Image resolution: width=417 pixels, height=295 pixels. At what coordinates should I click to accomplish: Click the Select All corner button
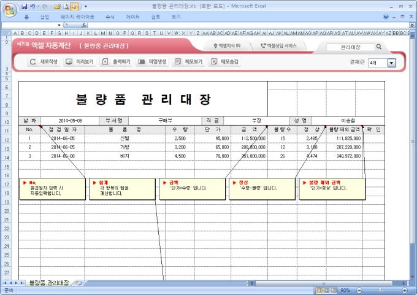tap(6, 33)
